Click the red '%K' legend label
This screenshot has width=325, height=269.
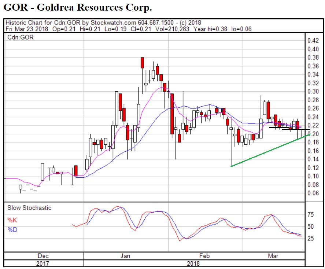[12, 220]
